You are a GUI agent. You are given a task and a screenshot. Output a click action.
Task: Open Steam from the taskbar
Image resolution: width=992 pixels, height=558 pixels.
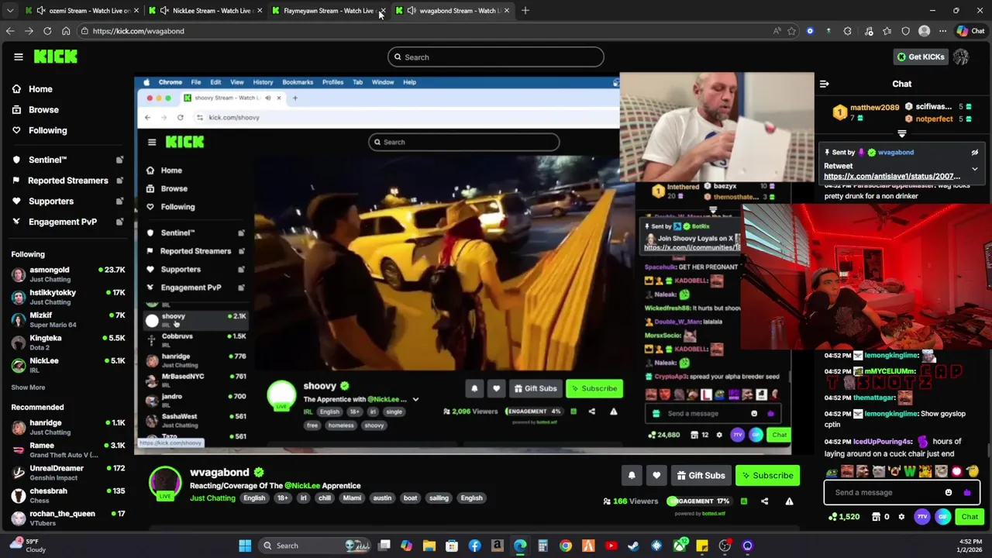pos(633,546)
